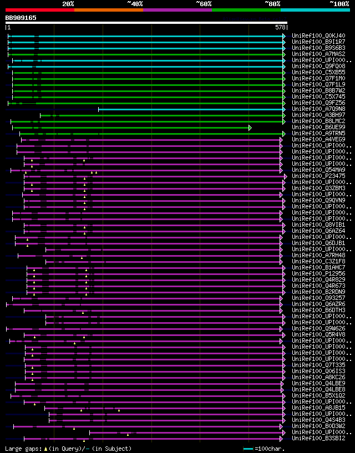Click the purple ~60% identity legend segment

(x=177, y=10)
